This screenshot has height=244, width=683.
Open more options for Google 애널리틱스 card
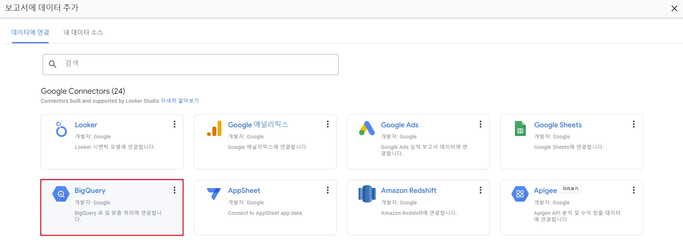[328, 124]
